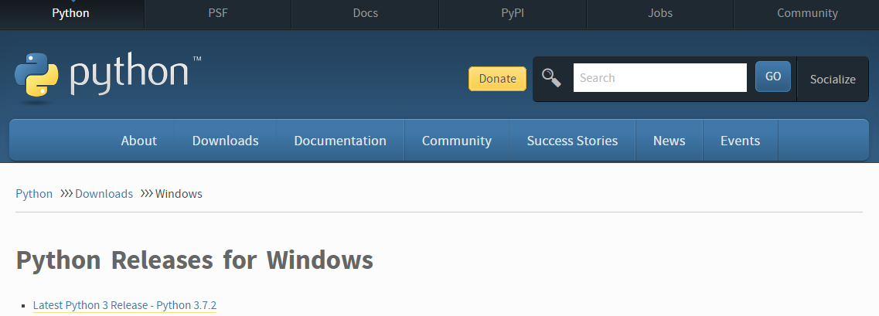The width and height of the screenshot is (879, 316).
Task: Click the Python logo in the header
Action: (x=107, y=76)
